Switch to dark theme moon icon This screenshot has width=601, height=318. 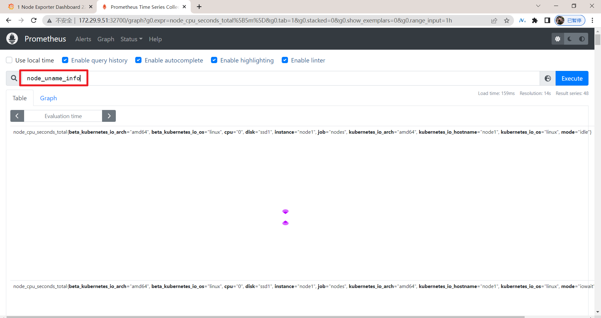tap(570, 39)
